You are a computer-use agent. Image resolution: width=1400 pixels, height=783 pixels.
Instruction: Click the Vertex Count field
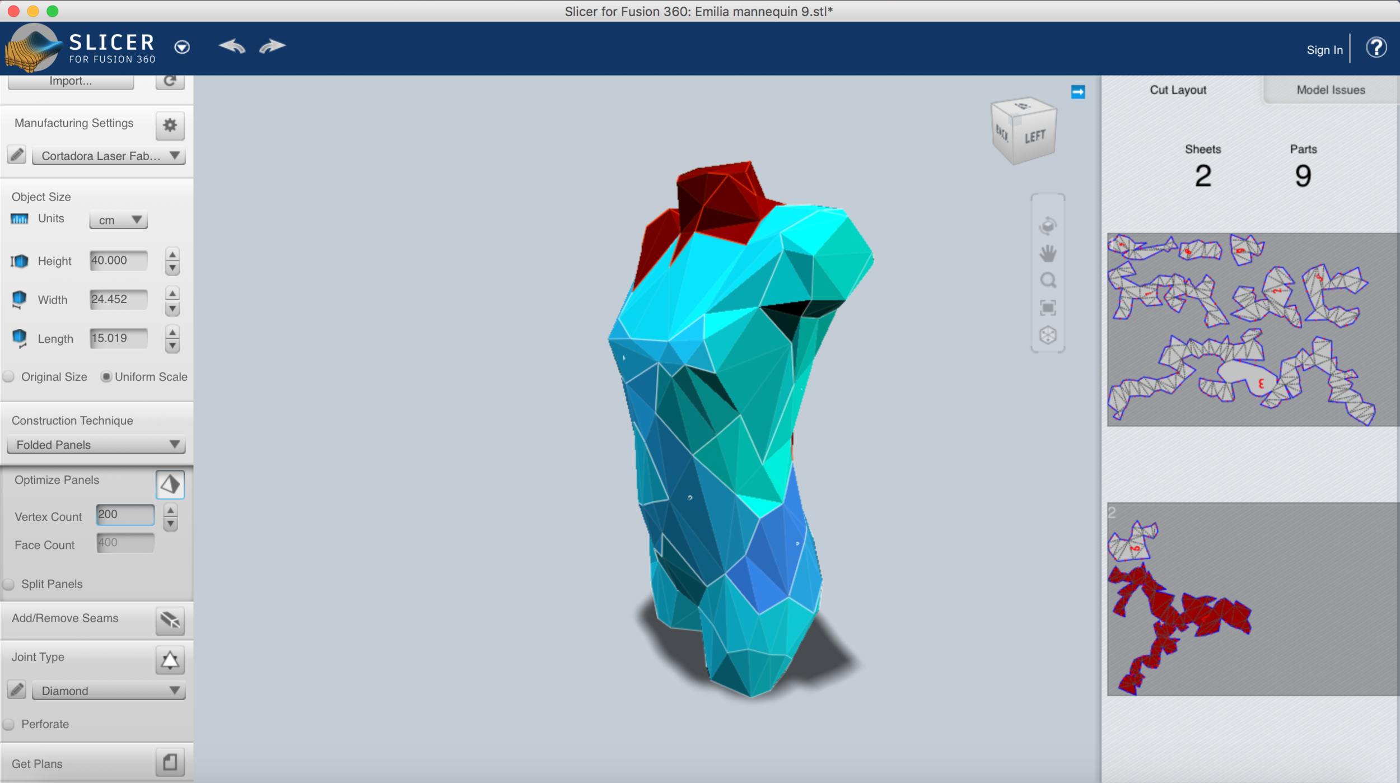click(125, 514)
